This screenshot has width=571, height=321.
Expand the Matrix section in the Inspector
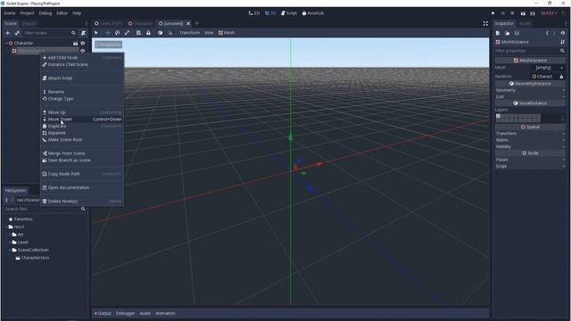tap(529, 140)
